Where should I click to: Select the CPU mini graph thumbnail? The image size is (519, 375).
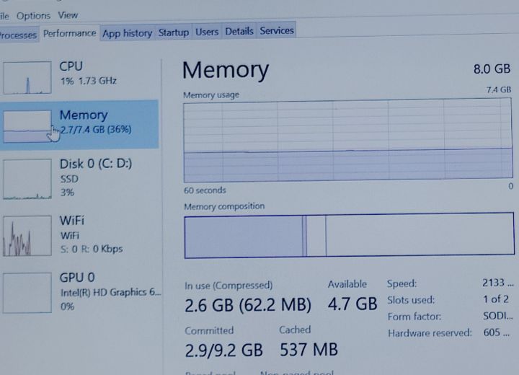pos(27,77)
